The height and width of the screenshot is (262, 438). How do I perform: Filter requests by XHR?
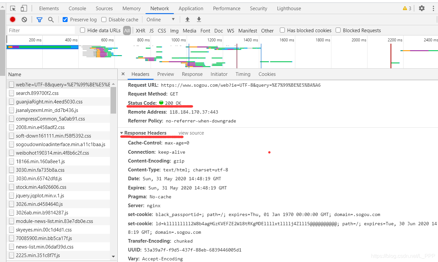tap(140, 31)
